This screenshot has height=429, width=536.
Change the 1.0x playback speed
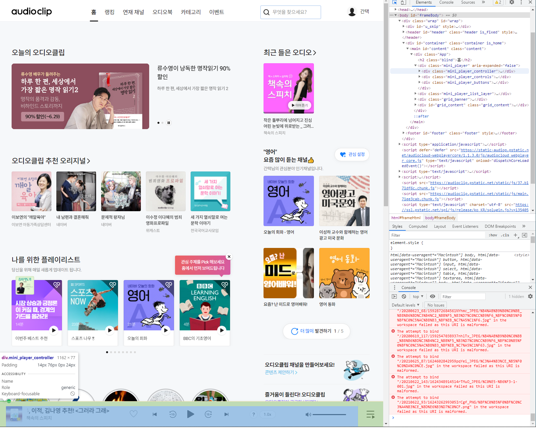[268, 414]
